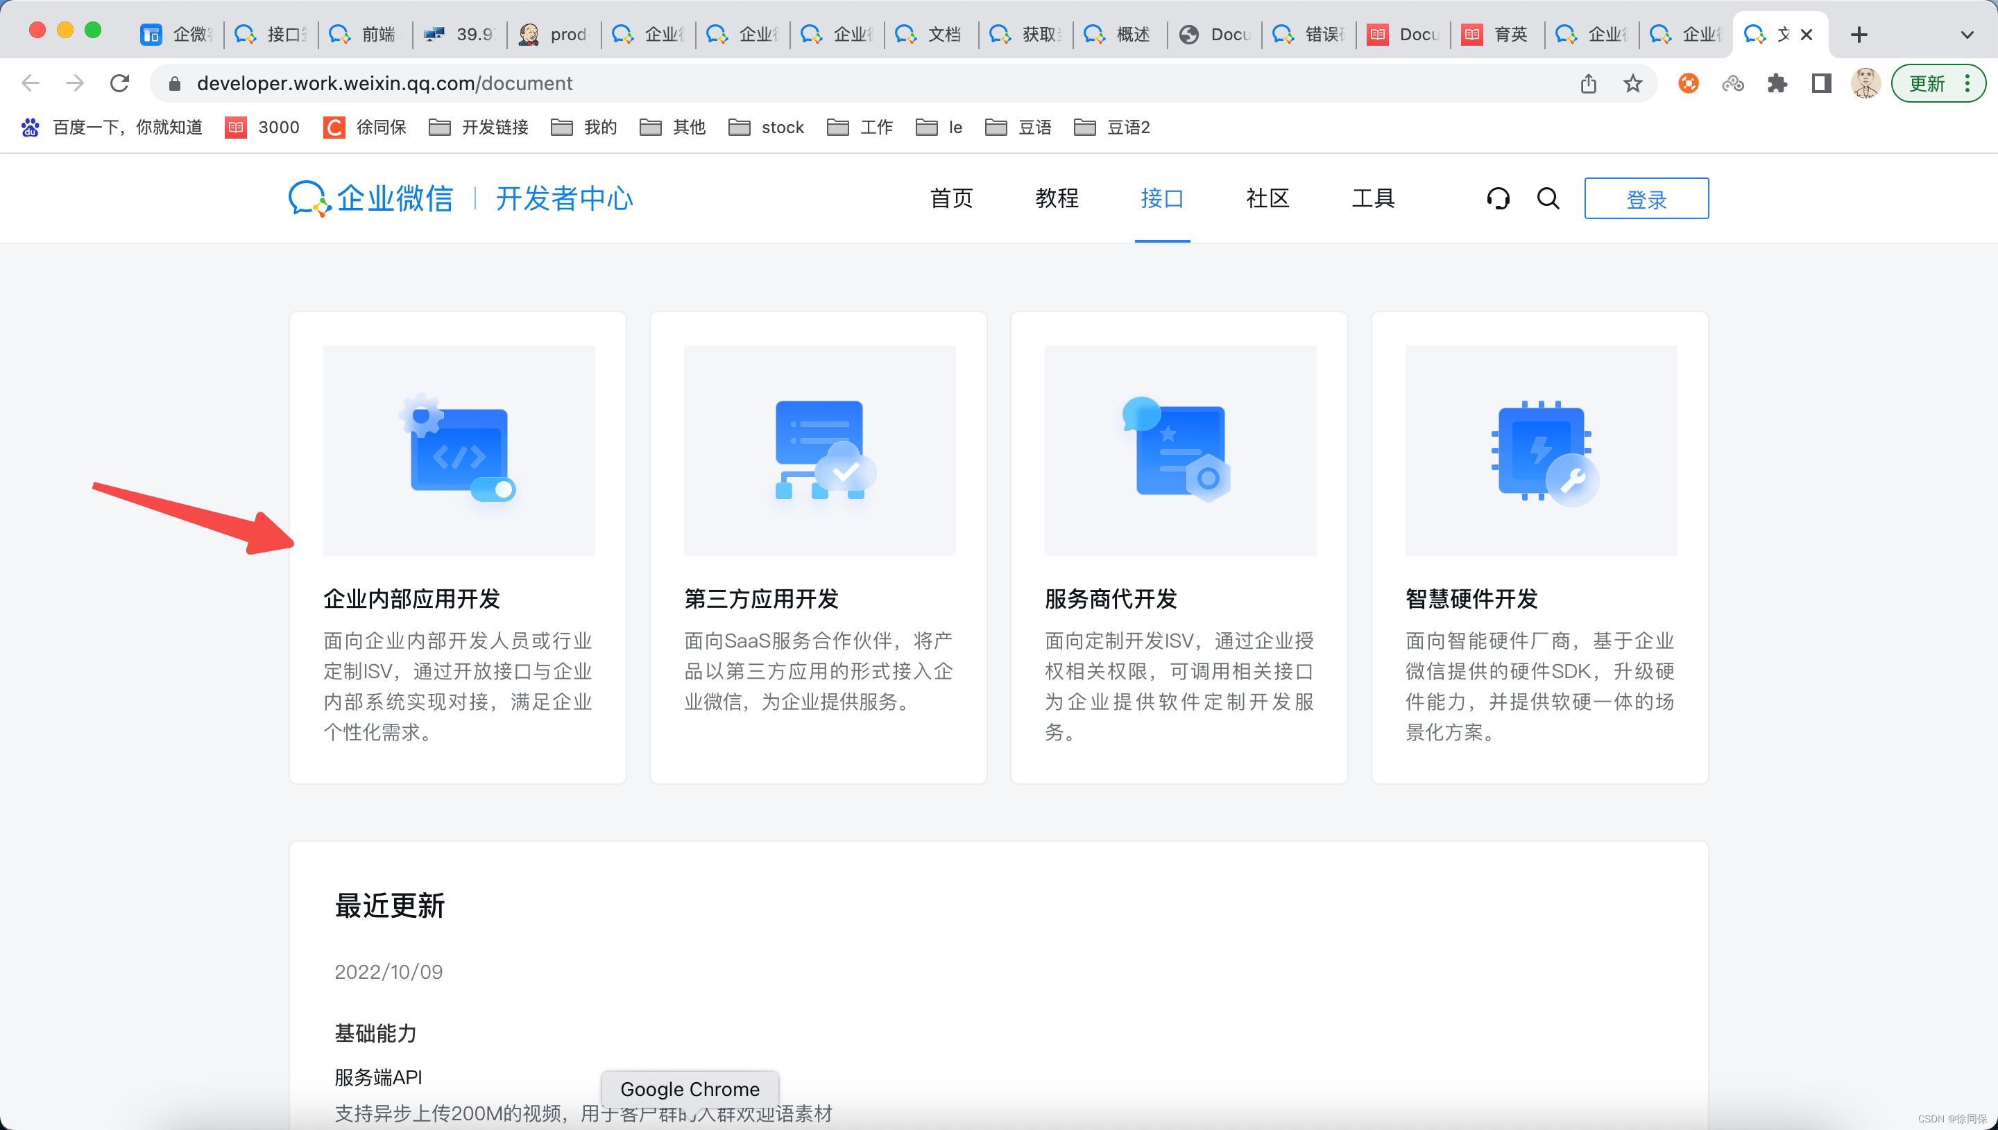Open the 服务商代开发 title

[1111, 599]
